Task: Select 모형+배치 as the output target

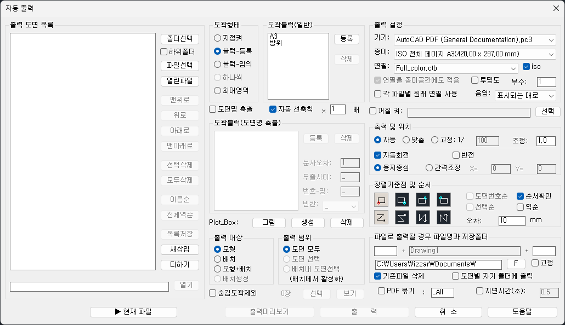Action: click(x=233, y=269)
